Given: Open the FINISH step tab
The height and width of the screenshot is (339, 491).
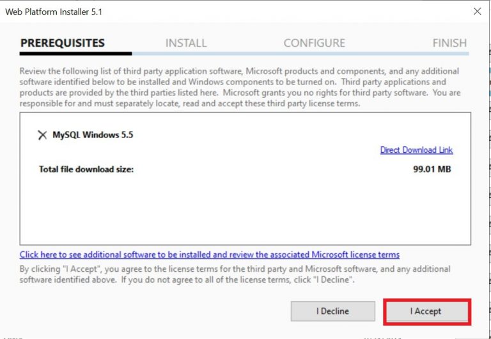Looking at the screenshot, I should [x=449, y=43].
